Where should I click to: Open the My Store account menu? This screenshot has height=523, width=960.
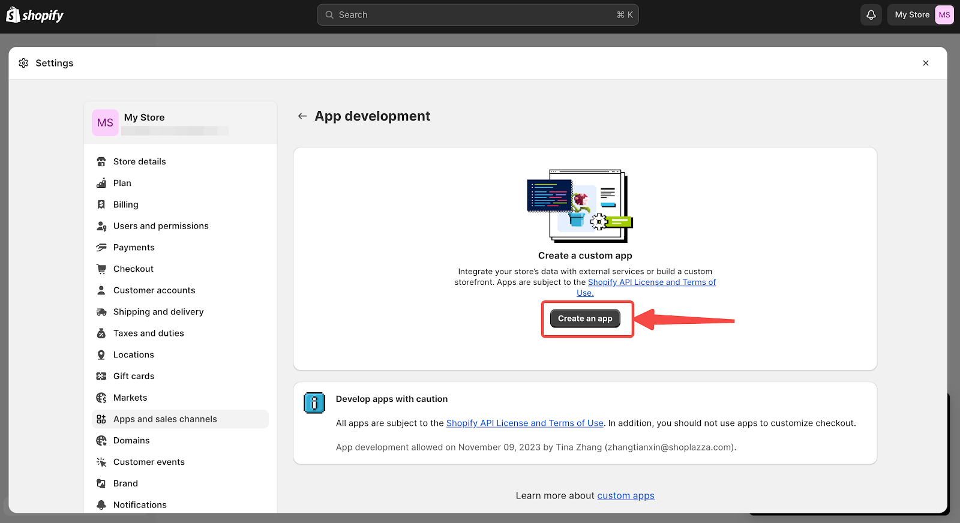click(920, 15)
